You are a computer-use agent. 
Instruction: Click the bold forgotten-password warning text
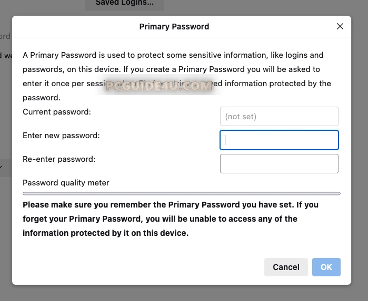coord(170,219)
